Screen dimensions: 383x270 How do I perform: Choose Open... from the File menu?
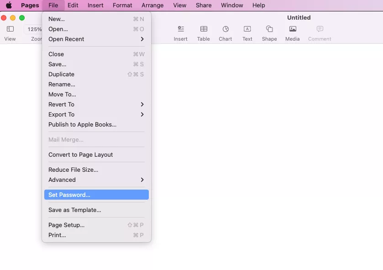click(x=96, y=29)
